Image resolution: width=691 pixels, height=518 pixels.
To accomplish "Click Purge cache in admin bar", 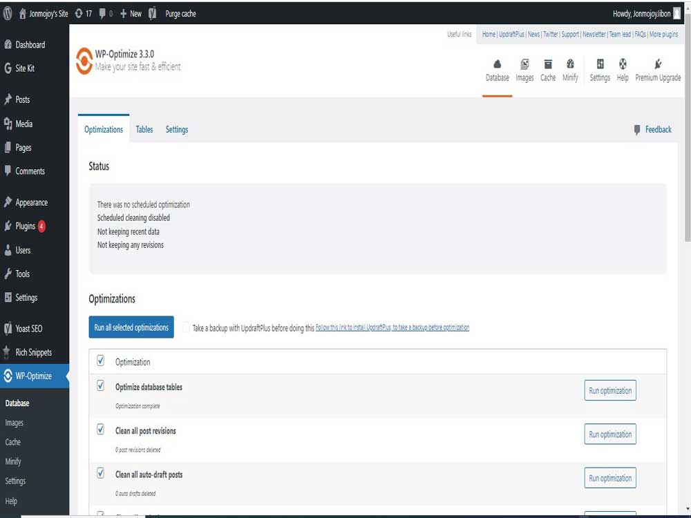I will 180,14.
